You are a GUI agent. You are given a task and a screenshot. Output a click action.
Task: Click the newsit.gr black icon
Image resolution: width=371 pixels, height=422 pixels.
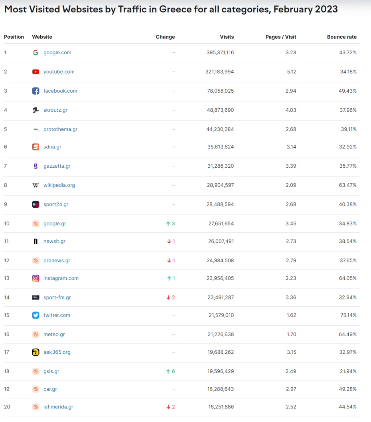tap(36, 242)
